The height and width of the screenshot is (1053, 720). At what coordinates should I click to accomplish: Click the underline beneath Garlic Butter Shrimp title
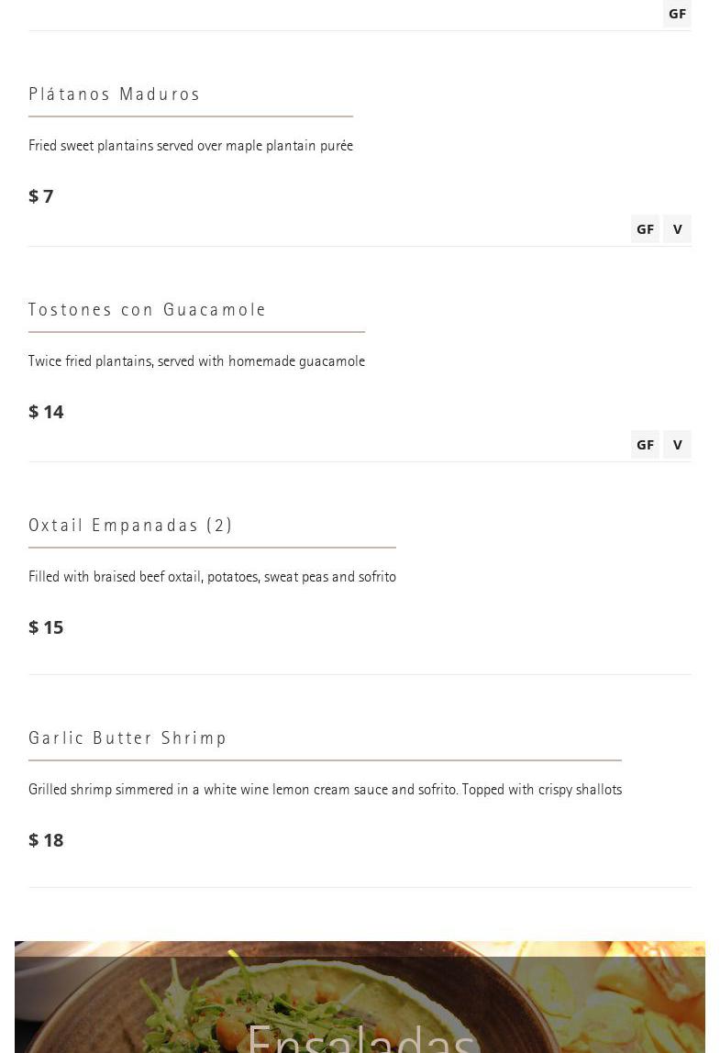click(325, 760)
